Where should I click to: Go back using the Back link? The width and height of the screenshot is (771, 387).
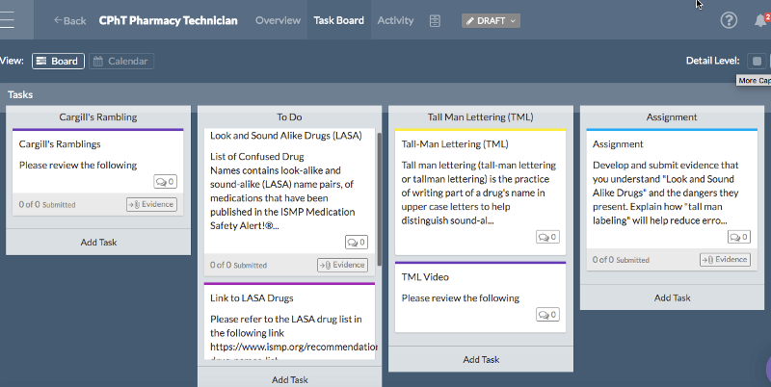point(69,20)
